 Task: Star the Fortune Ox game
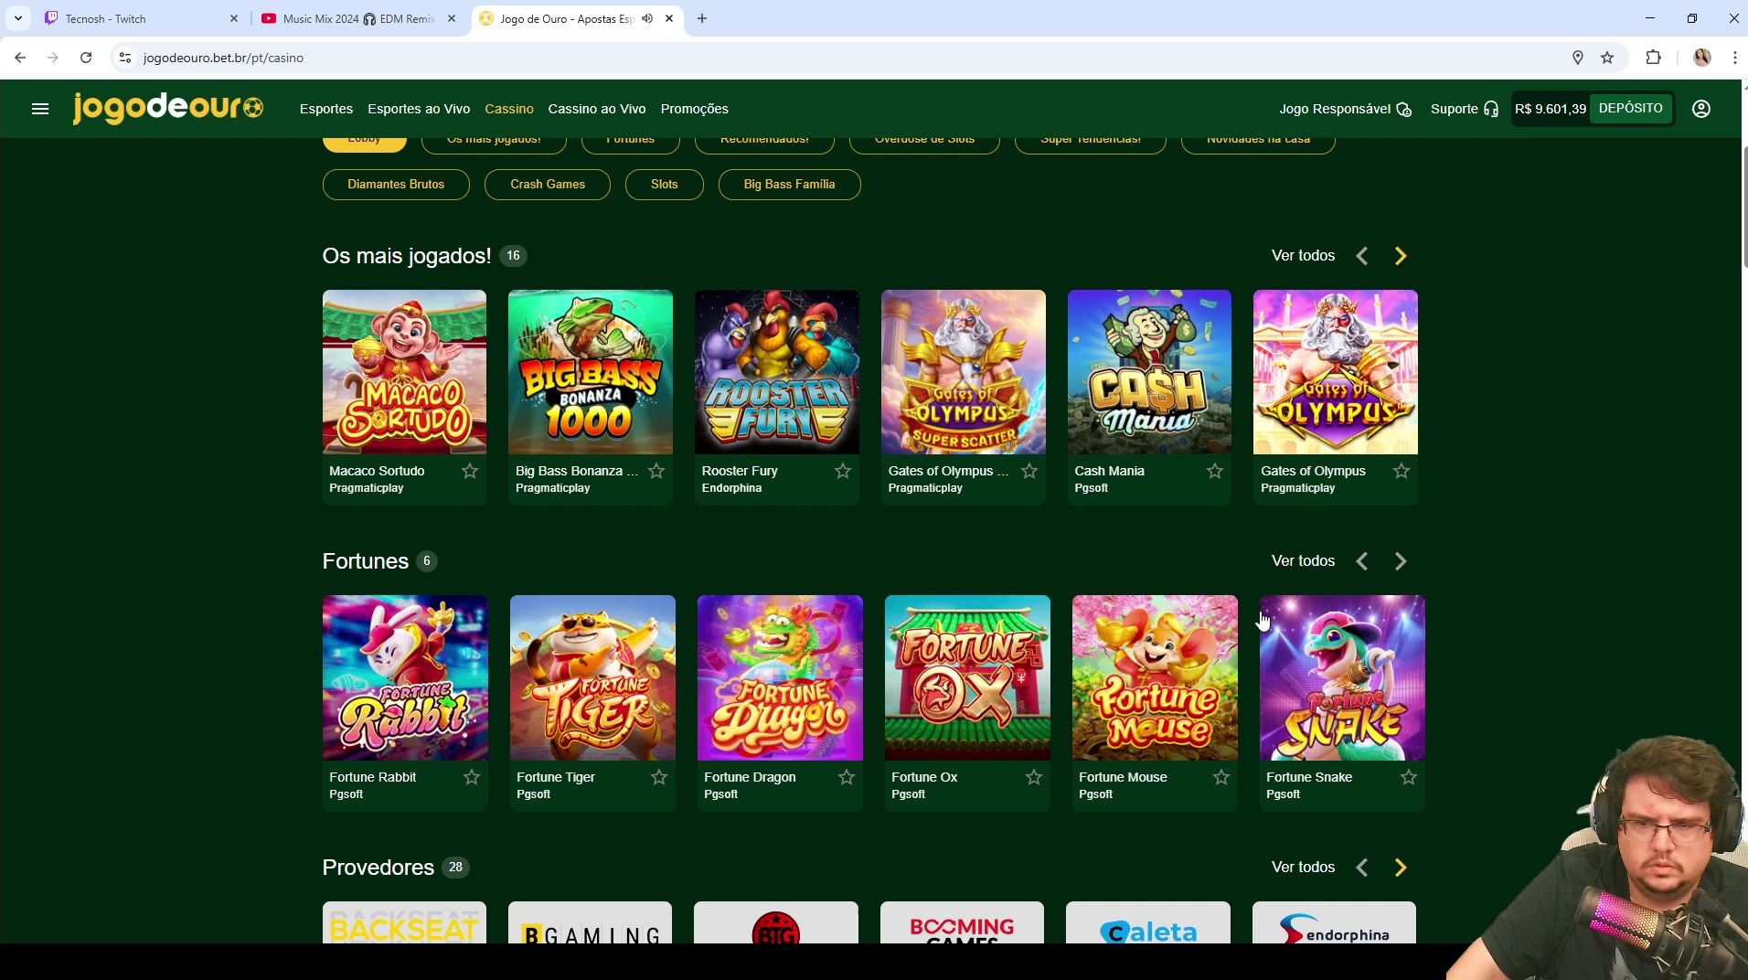1034,777
